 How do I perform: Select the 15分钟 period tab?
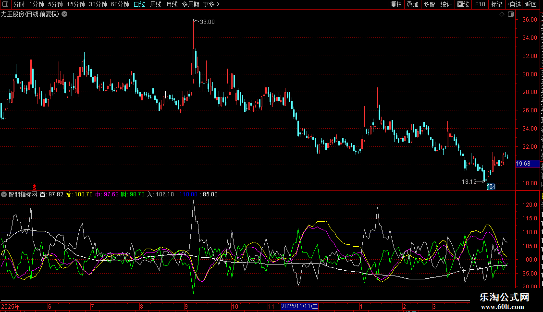click(75, 4)
